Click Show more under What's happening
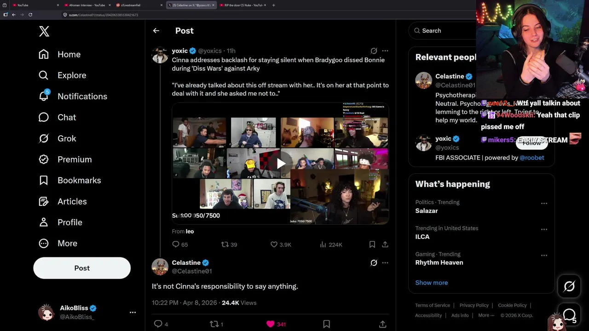The image size is (589, 331). pos(431,283)
